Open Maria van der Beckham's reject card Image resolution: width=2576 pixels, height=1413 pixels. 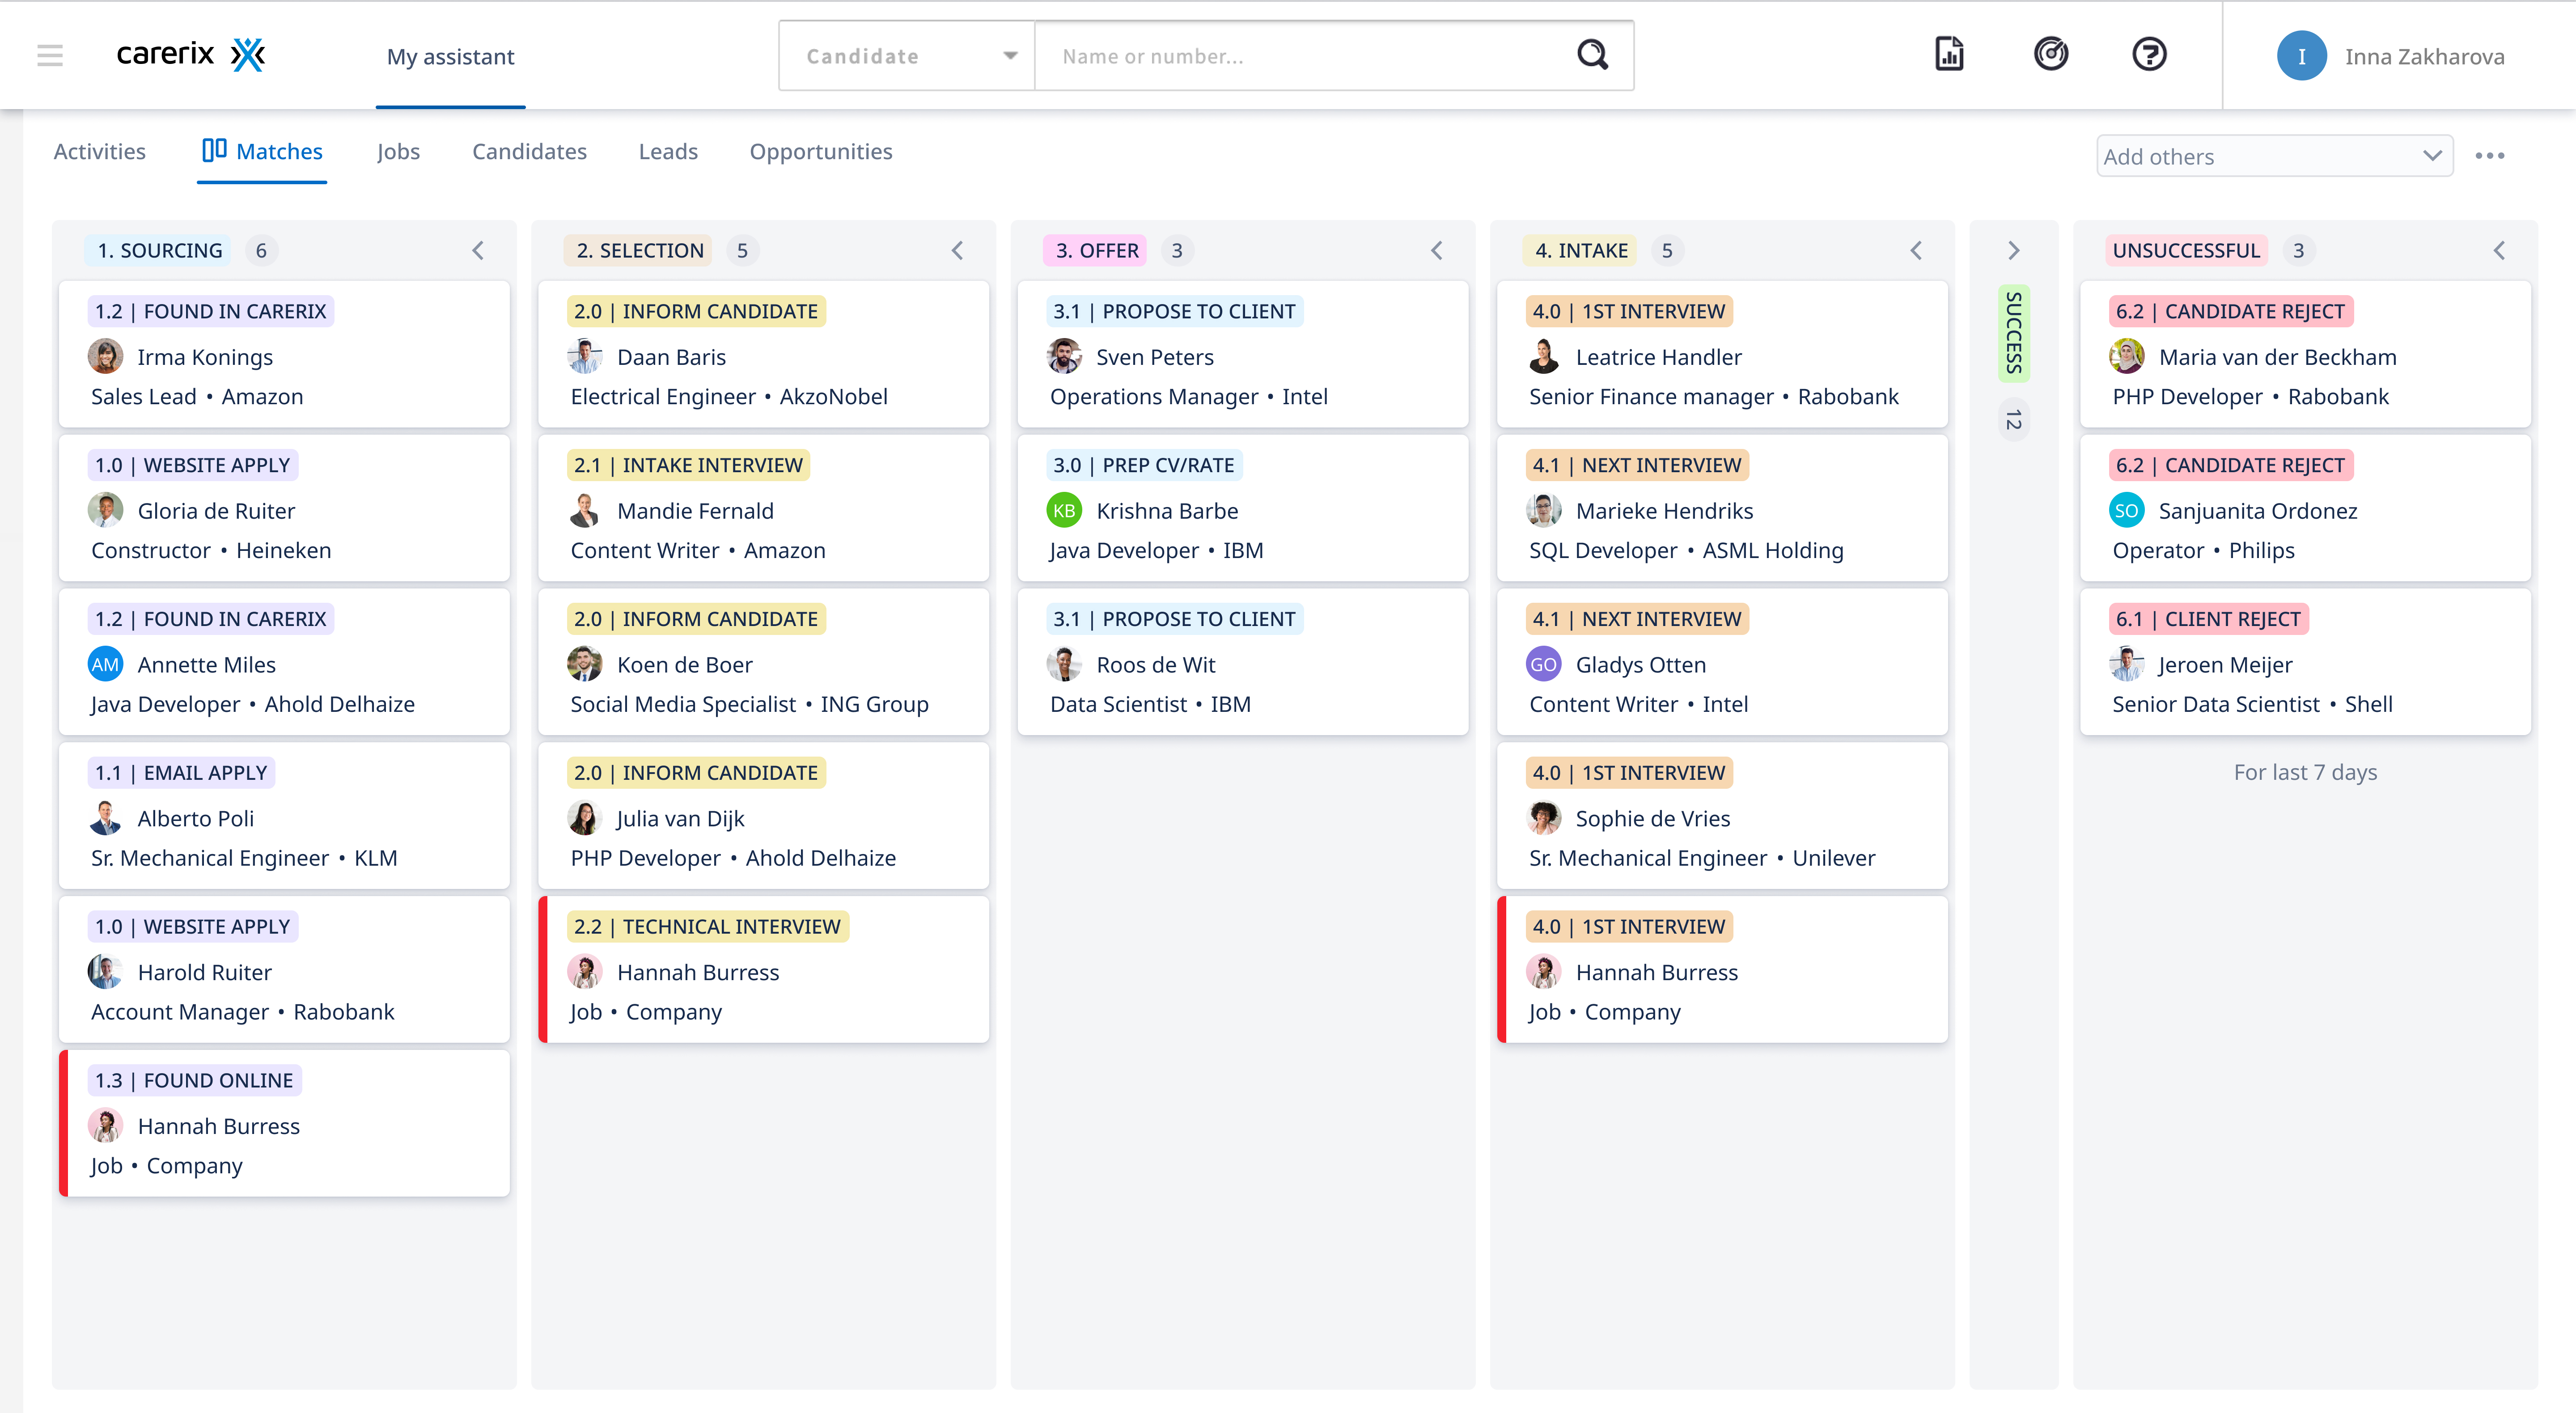click(x=2278, y=356)
